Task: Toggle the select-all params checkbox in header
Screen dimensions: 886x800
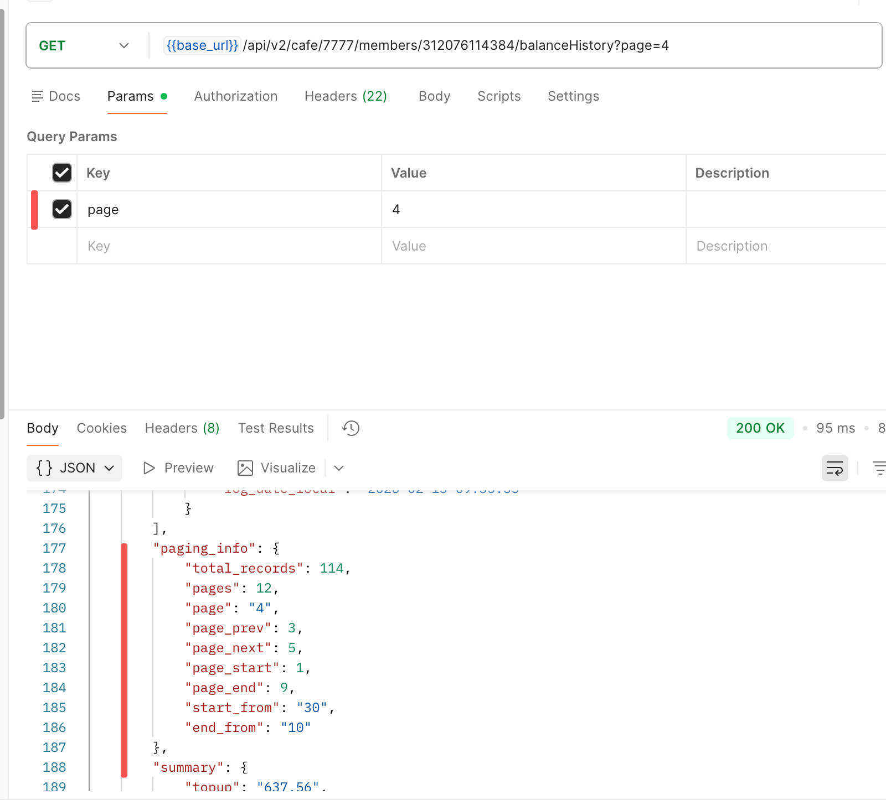Action: [62, 173]
